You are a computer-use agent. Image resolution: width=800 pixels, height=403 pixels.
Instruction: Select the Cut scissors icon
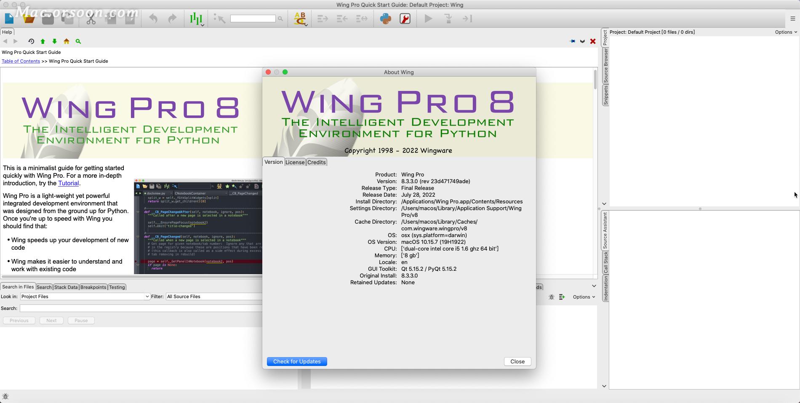click(92, 19)
